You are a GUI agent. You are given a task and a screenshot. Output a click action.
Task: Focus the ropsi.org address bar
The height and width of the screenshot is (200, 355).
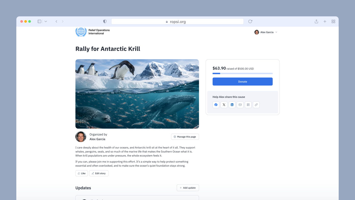177,21
